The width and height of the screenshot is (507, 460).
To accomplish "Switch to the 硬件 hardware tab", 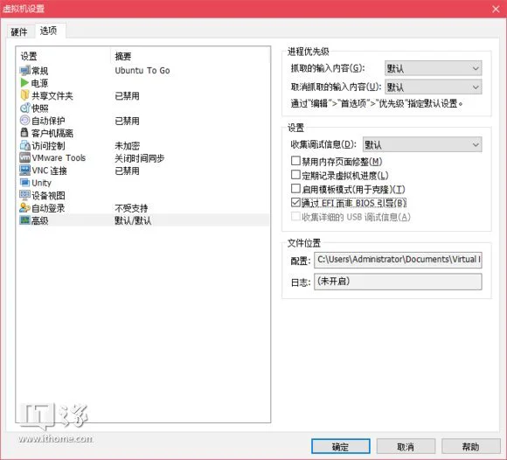I will tap(19, 32).
